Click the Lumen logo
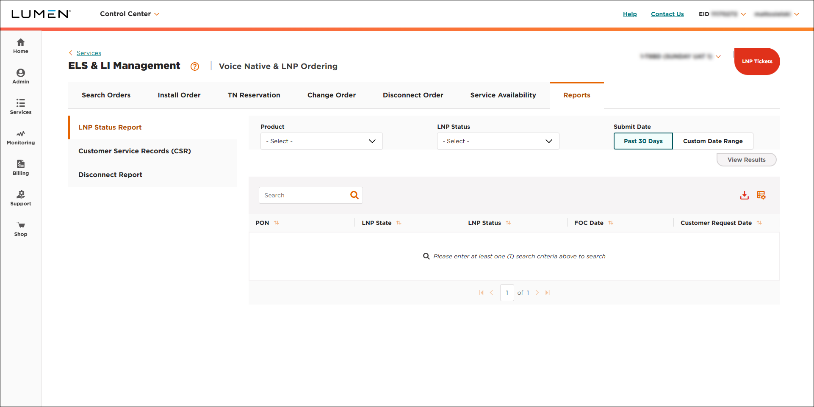This screenshot has height=407, width=814. pyautogui.click(x=41, y=14)
